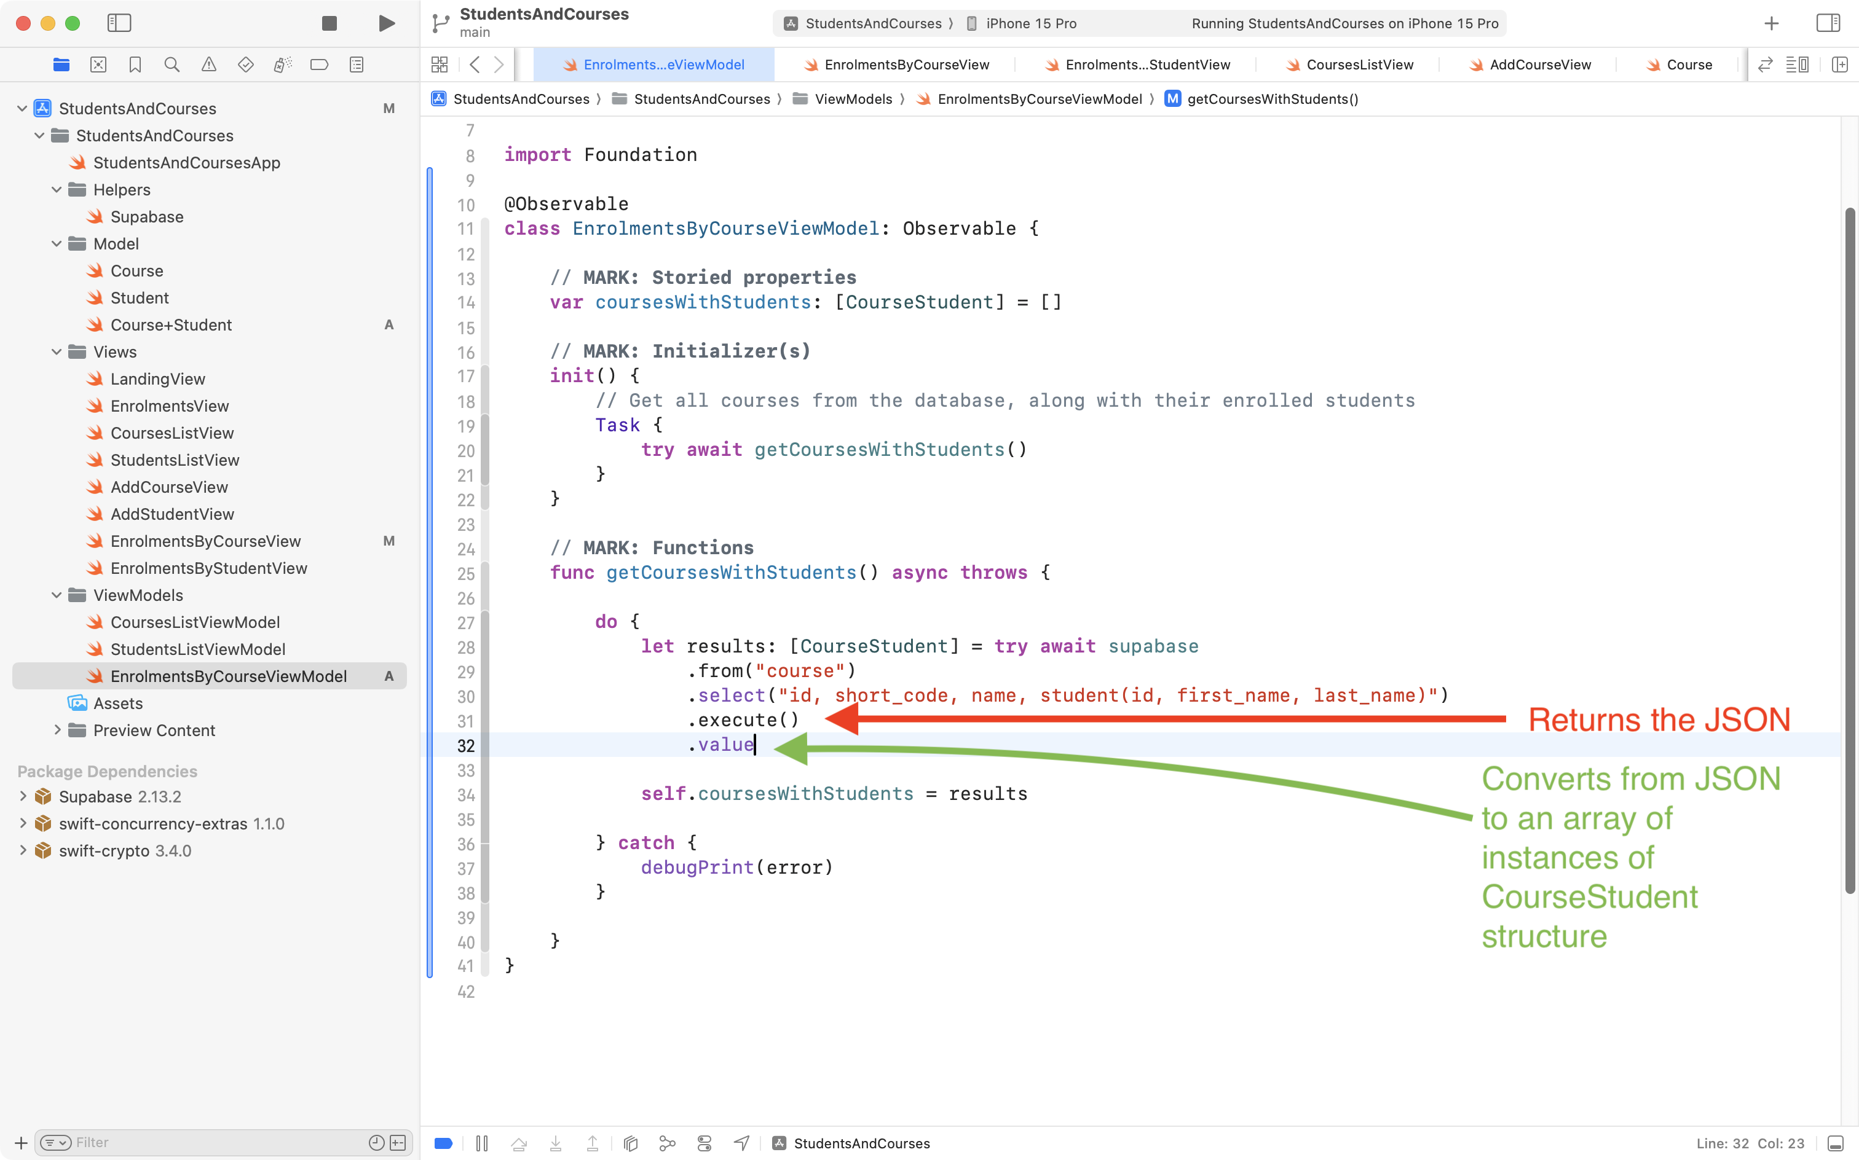Collapse the Views folder
The image size is (1859, 1160).
[56, 351]
